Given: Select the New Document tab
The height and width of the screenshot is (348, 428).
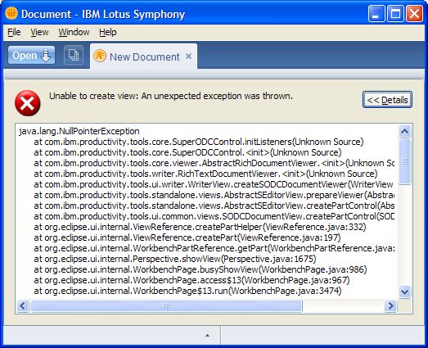Looking at the screenshot, I should (x=143, y=56).
